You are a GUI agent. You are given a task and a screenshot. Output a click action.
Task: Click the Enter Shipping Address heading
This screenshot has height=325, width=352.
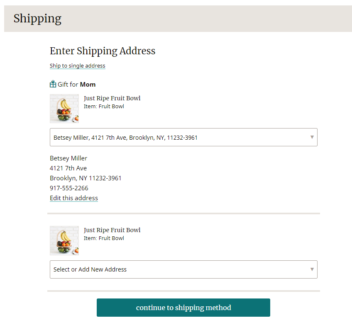103,51
